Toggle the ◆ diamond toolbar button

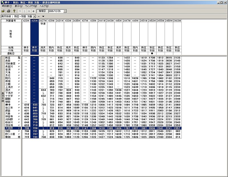coord(34,11)
